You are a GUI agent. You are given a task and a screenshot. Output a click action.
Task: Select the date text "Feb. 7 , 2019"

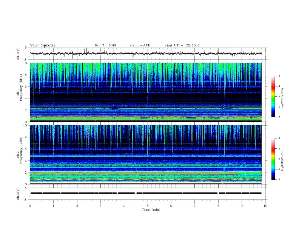click(x=105, y=45)
